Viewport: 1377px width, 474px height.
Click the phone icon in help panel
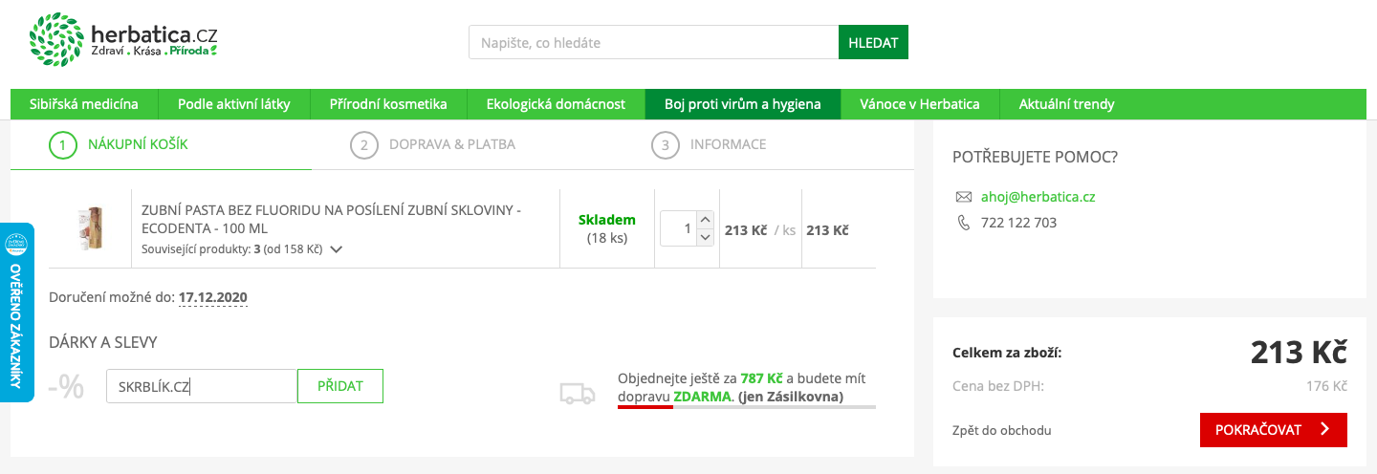pyautogui.click(x=963, y=223)
